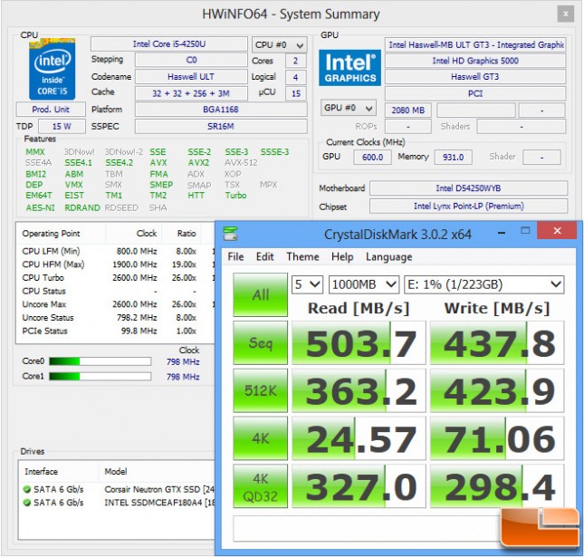Click the CrystalDiskMark app icon in title bar
584x557 pixels.
[x=230, y=234]
